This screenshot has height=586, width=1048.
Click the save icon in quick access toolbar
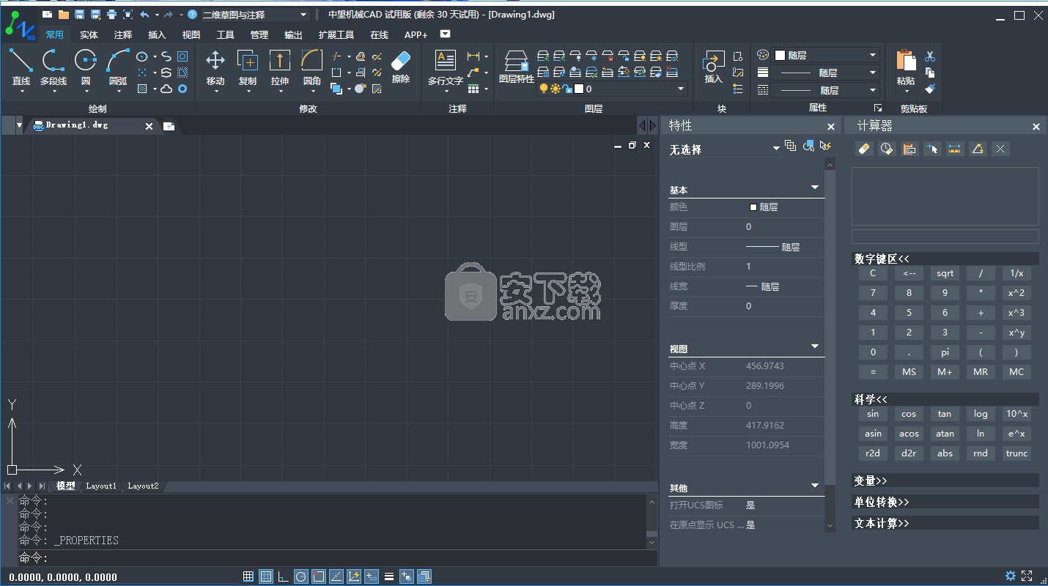coord(79,15)
